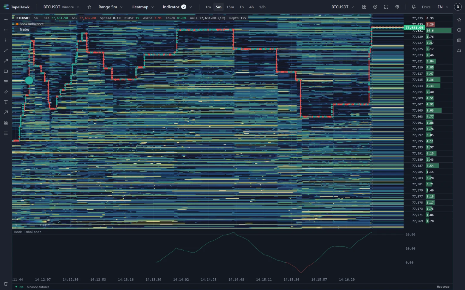465x290 pixels.
Task: Select the rectangle drawing tool
Action: pyautogui.click(x=6, y=71)
